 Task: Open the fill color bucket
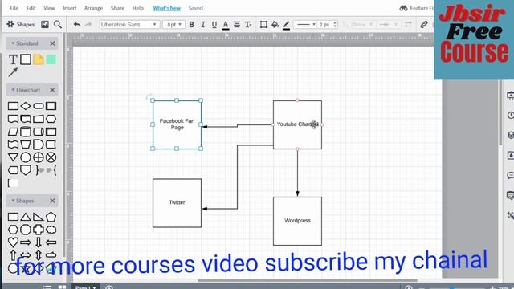[275, 25]
